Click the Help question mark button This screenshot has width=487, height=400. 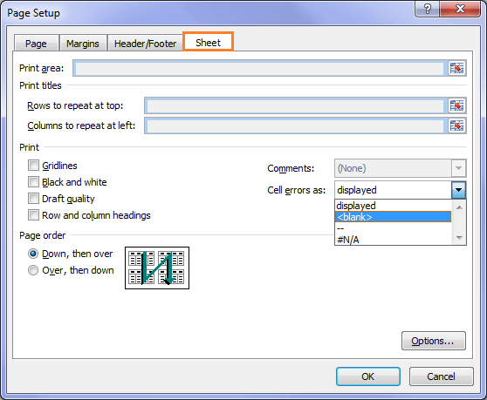428,9
